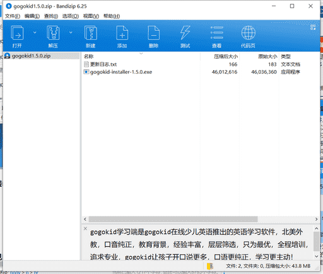Expand the Extract button dropdown arrow
323x274 pixels.
71,32
